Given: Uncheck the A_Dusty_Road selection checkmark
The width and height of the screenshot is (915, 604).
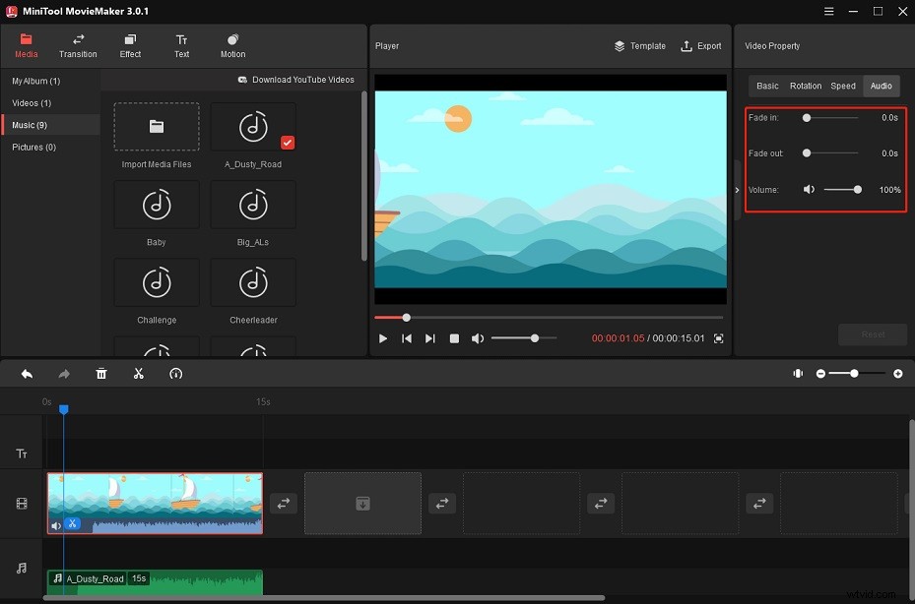Looking at the screenshot, I should (287, 142).
